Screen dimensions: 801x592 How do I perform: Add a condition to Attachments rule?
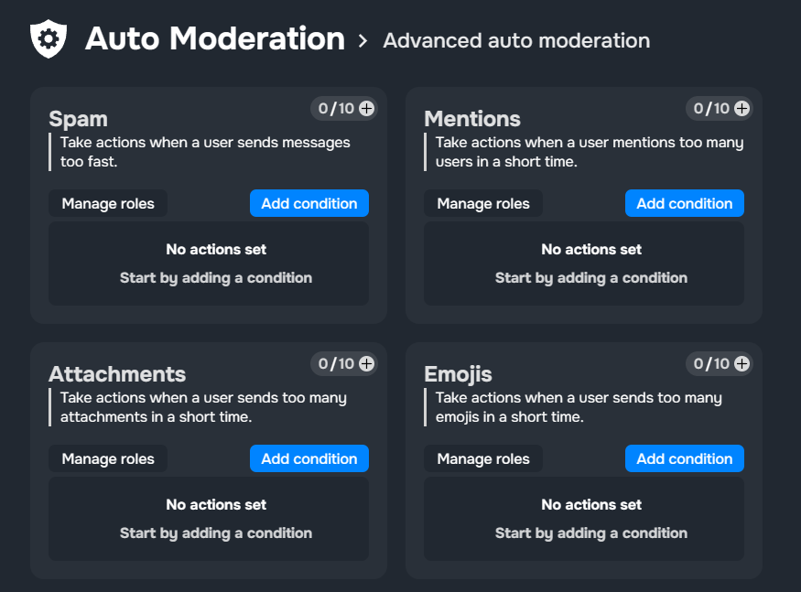click(x=308, y=458)
